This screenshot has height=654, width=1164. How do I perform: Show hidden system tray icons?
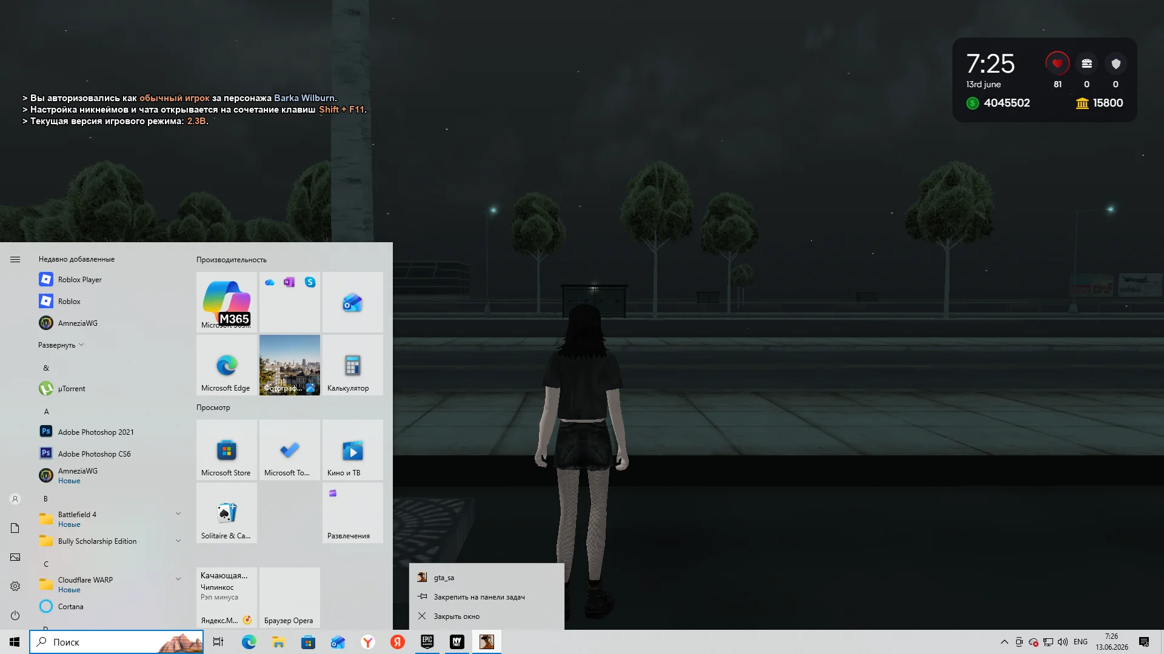pos(1004,642)
